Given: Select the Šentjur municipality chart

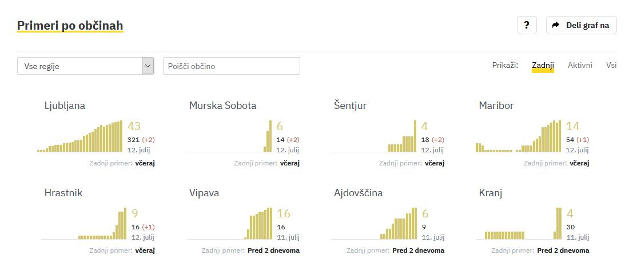Looking at the screenshot, I should point(374,137).
